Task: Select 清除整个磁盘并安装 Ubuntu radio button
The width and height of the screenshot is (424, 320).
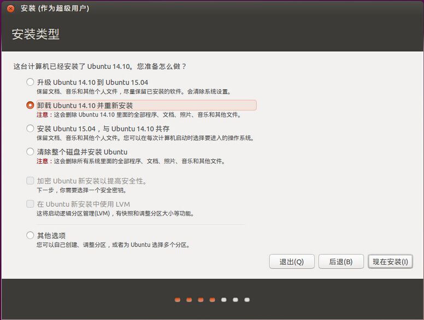Action: [30, 152]
